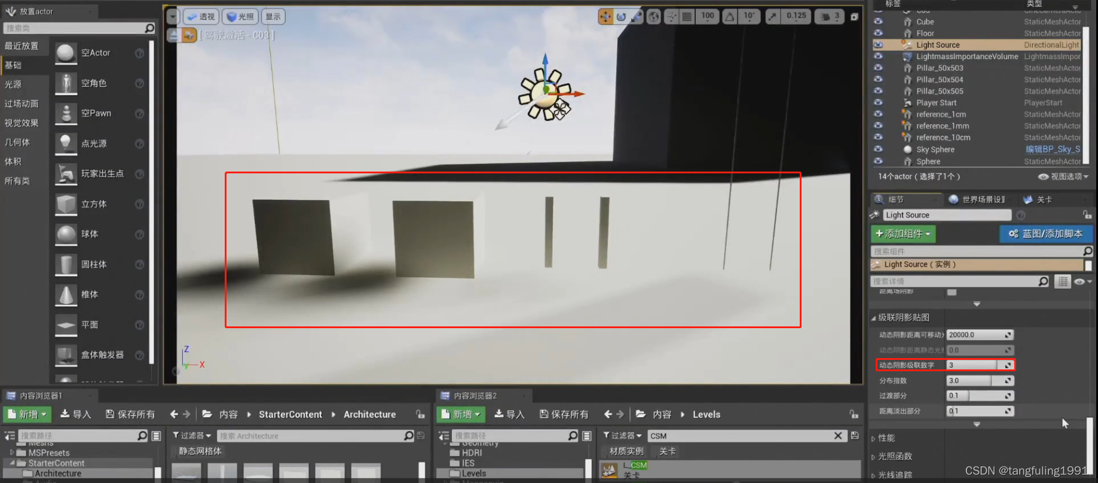The height and width of the screenshot is (483, 1098).
Task: Select the 几何体 category
Action: pyautogui.click(x=17, y=142)
